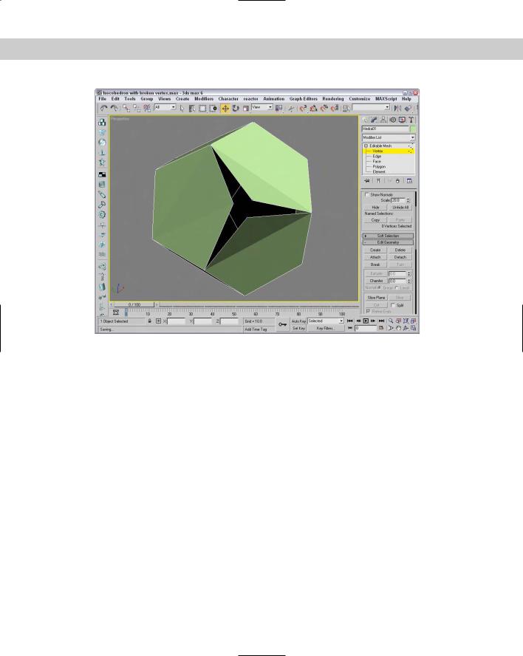Image resolution: width=523 pixels, height=656 pixels.
Task: Collapse the Edit Geometry rollout
Action: 388,242
